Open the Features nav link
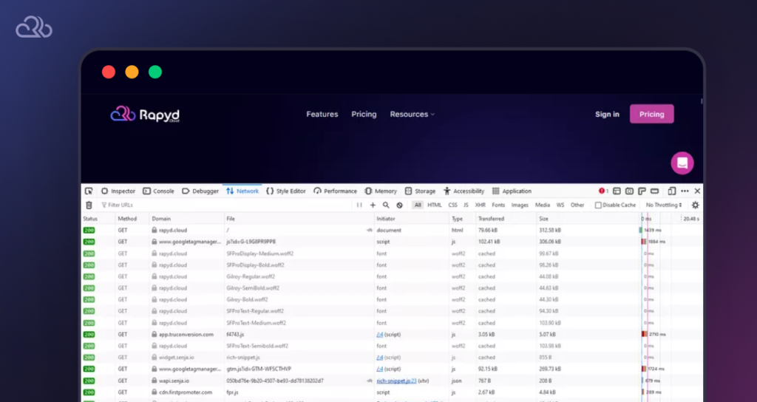This screenshot has width=757, height=402. coord(322,115)
